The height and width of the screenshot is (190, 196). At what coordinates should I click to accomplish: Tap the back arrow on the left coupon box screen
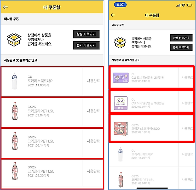5,7
